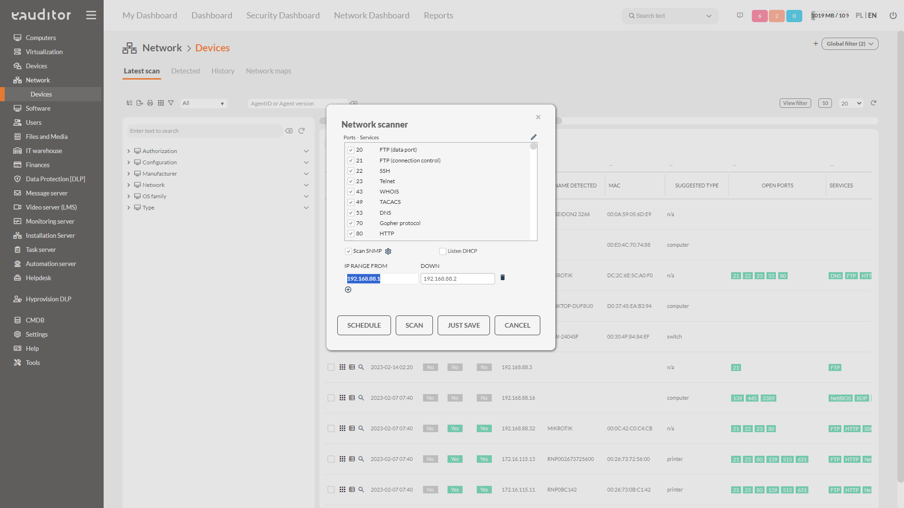Open the Global filter dropdown
The image size is (904, 508).
pos(849,44)
